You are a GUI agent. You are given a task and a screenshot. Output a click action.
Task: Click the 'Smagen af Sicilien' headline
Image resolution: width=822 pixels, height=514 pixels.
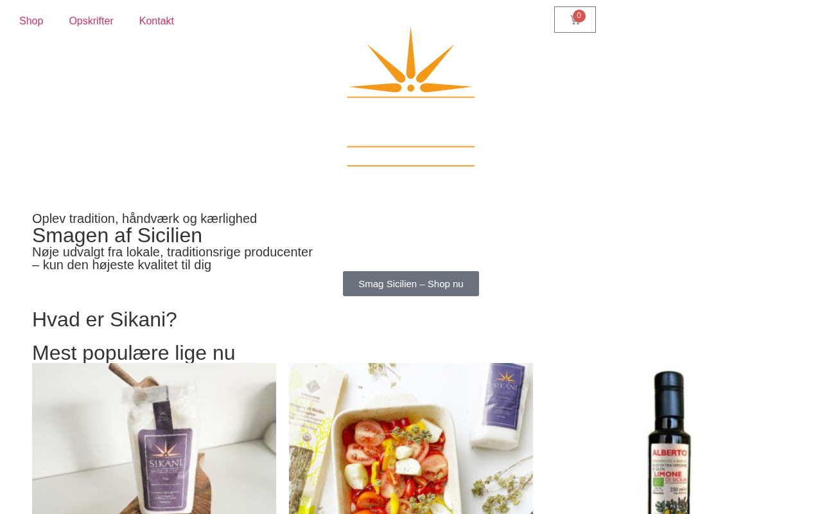tap(117, 235)
